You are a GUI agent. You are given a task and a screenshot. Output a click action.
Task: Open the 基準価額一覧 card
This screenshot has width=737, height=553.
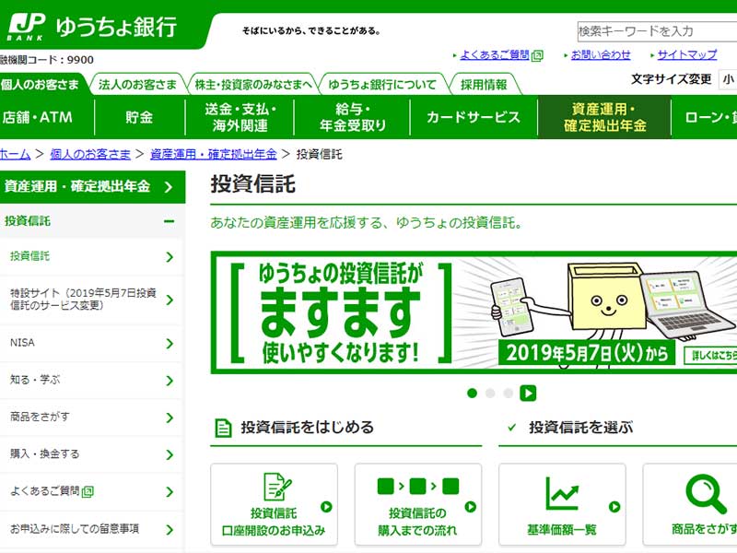pyautogui.click(x=562, y=504)
